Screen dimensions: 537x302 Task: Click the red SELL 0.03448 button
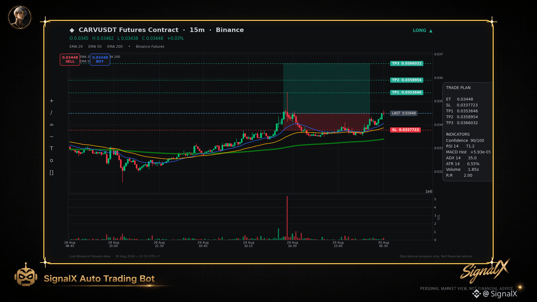click(70, 59)
